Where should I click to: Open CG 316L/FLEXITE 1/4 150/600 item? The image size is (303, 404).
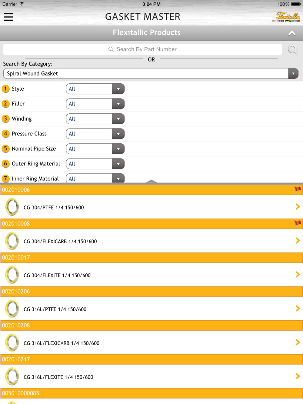[151, 377]
